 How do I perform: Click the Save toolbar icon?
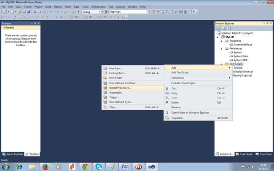point(24,12)
